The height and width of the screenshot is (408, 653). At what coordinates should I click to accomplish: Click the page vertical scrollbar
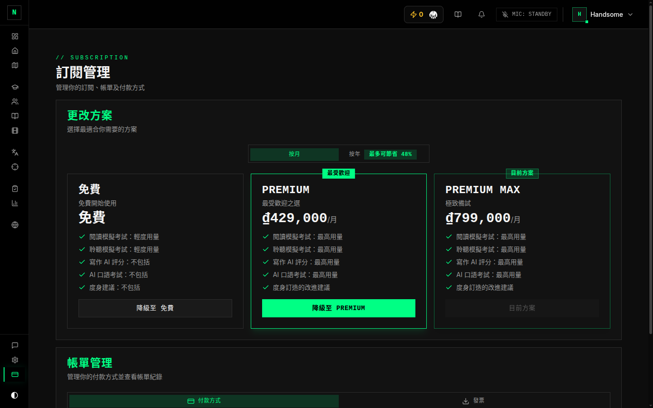(x=651, y=170)
